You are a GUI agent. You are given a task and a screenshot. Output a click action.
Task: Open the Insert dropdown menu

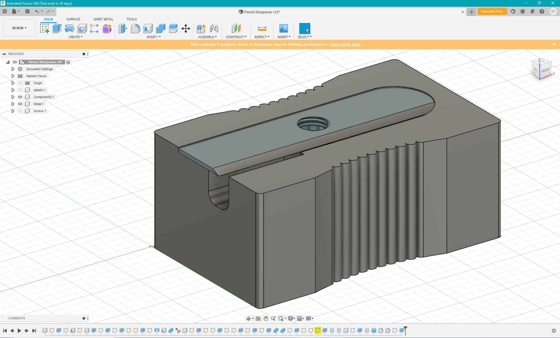284,37
